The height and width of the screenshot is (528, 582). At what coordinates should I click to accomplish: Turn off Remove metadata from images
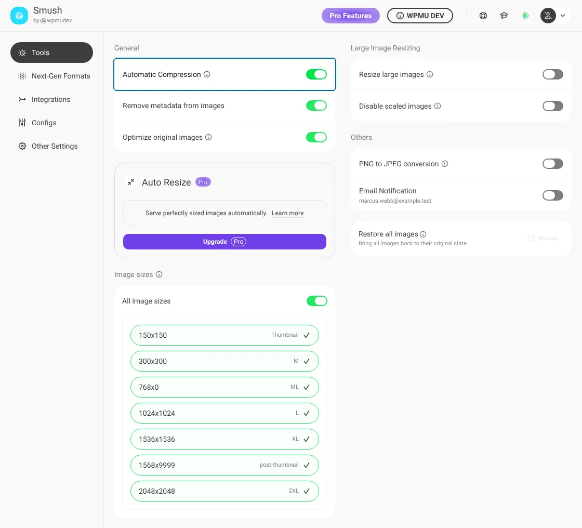(x=316, y=106)
